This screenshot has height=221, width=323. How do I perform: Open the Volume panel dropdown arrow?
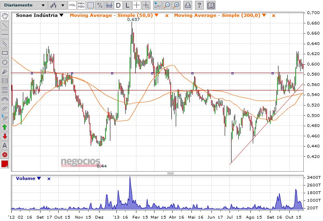(39, 178)
